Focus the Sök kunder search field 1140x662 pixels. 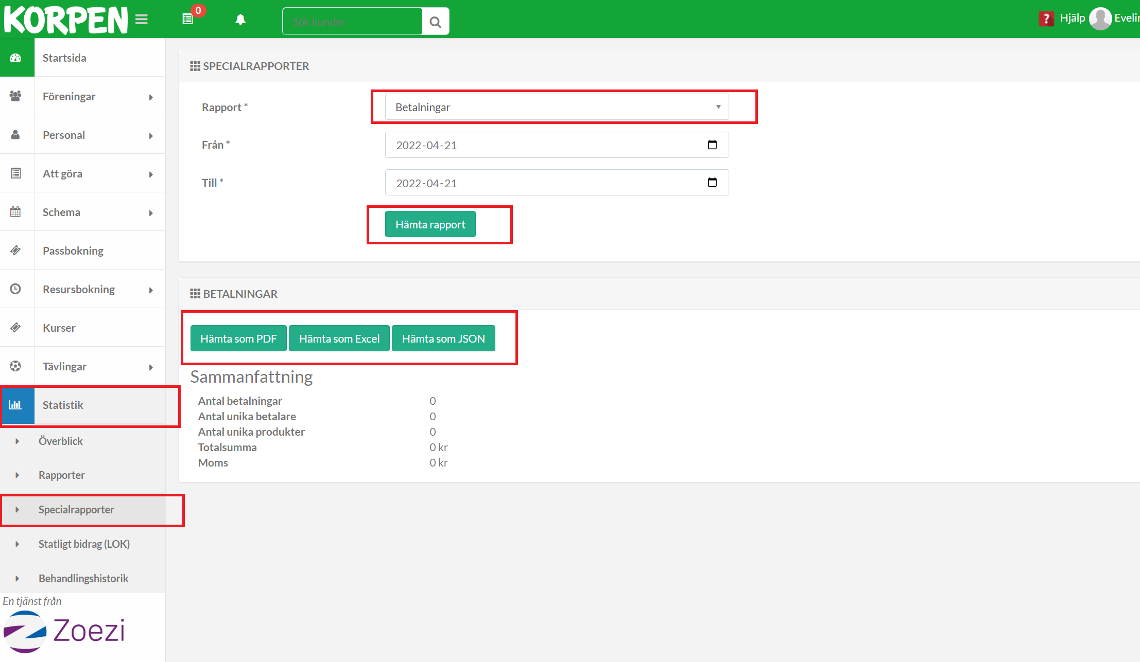[352, 22]
